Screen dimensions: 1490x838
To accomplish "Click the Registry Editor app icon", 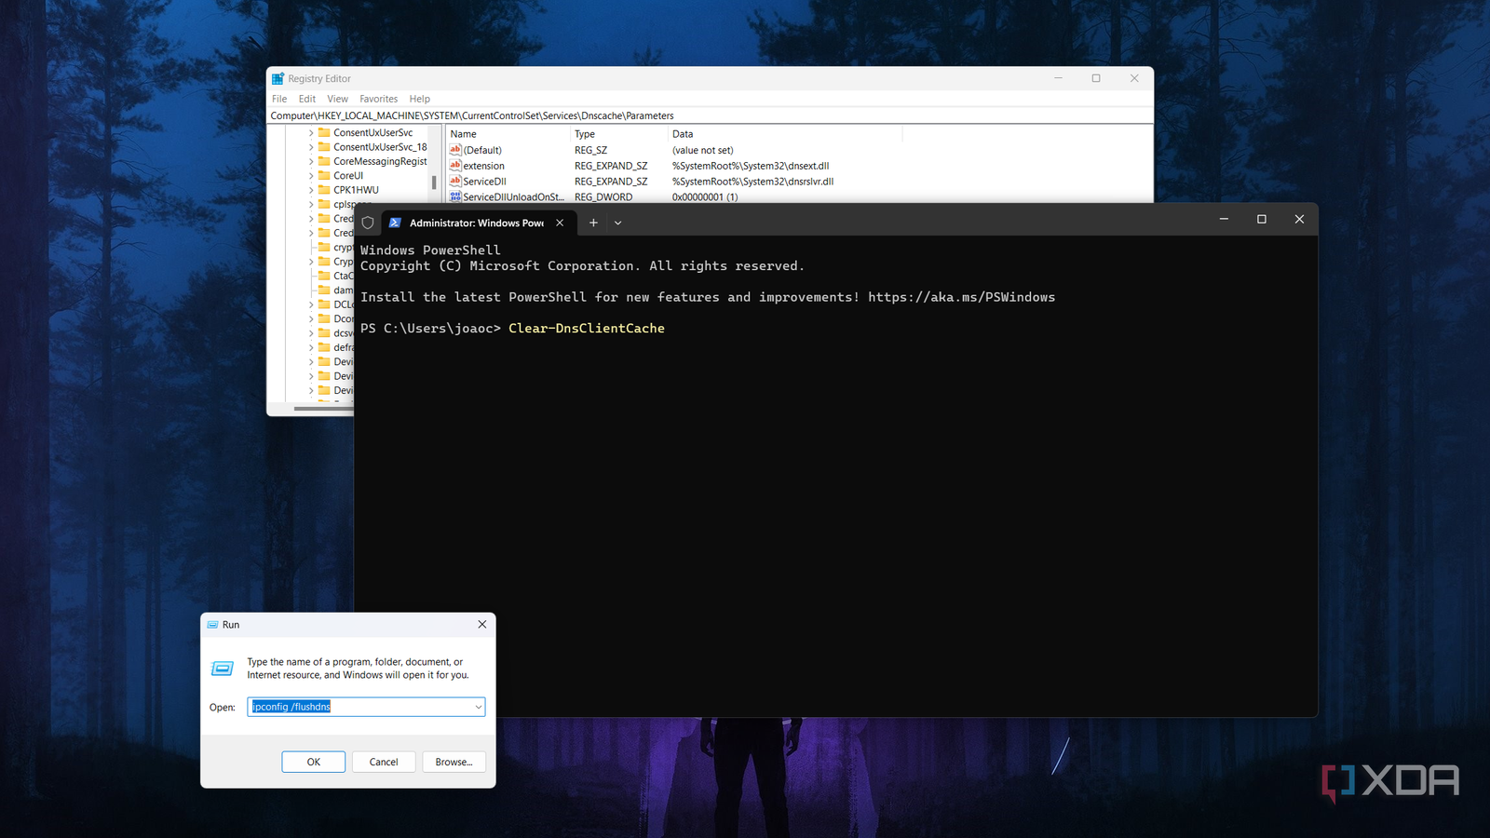I will point(278,79).
